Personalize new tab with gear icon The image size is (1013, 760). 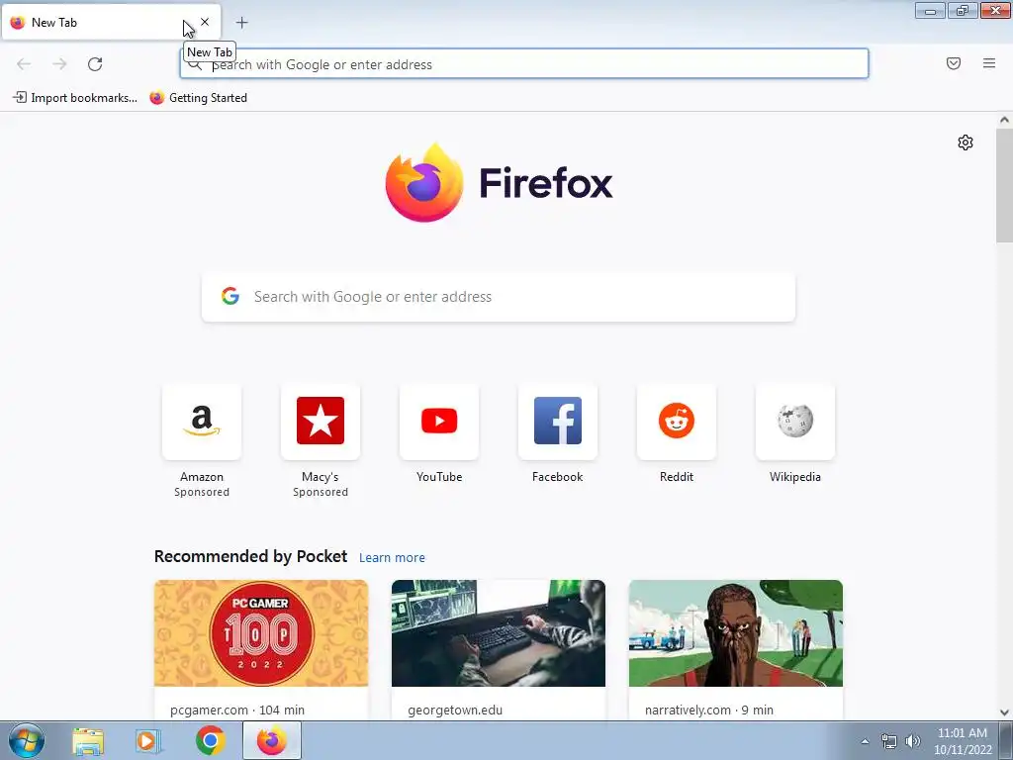[x=966, y=142]
